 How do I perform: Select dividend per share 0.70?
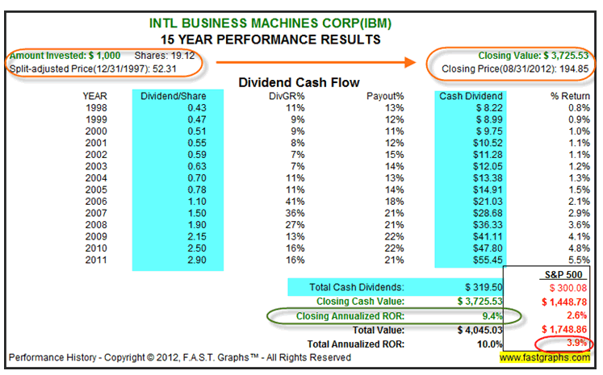click(196, 178)
